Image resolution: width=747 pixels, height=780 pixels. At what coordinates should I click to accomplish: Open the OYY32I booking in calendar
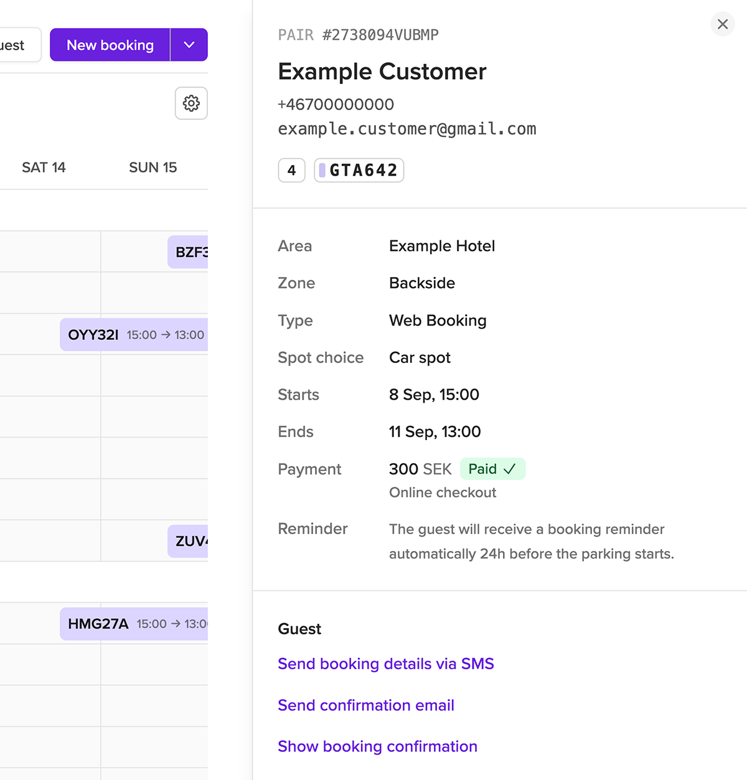click(134, 335)
